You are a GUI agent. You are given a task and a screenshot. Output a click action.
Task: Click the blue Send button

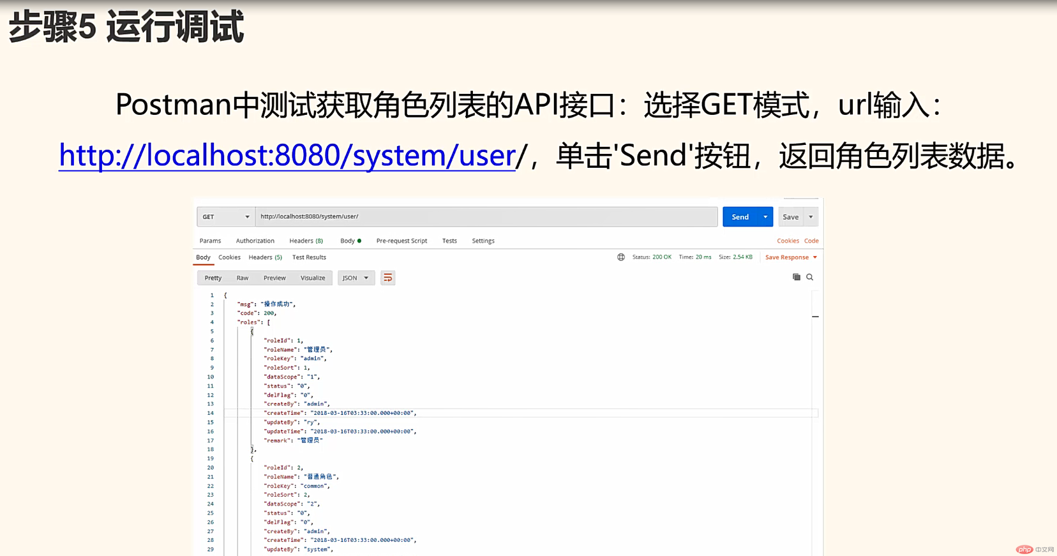pyautogui.click(x=740, y=217)
